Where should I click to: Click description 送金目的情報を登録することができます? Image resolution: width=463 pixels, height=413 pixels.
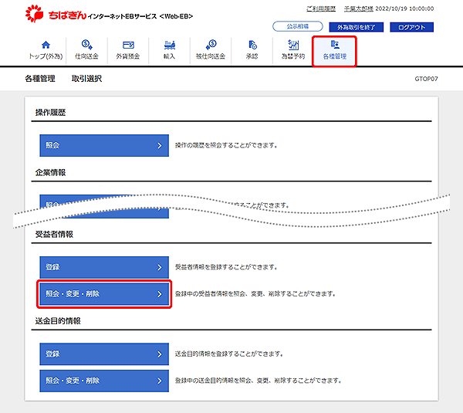click(x=229, y=354)
